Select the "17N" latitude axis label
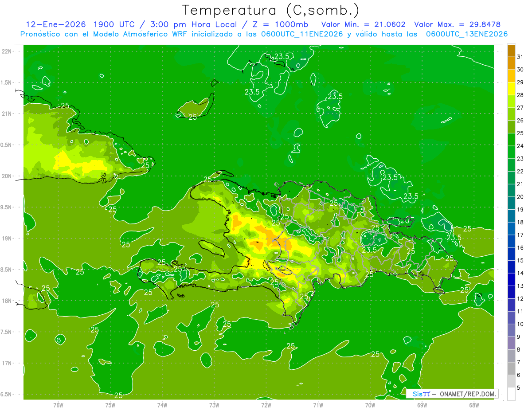This screenshot has width=532, height=411. pos(7,363)
